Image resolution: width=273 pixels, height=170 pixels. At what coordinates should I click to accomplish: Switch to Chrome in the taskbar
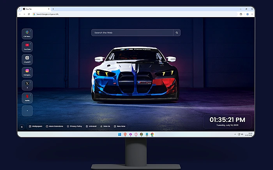tap(152, 134)
